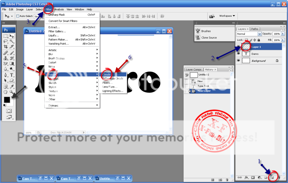
Task: Select the Eraser tool
Action: (x=6, y=64)
